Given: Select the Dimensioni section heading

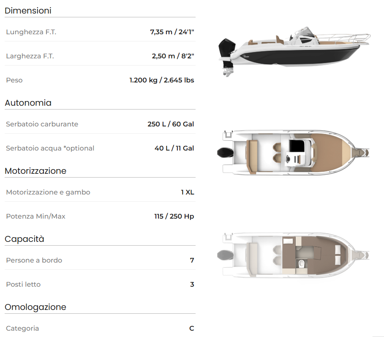Looking at the screenshot, I should click(28, 11).
